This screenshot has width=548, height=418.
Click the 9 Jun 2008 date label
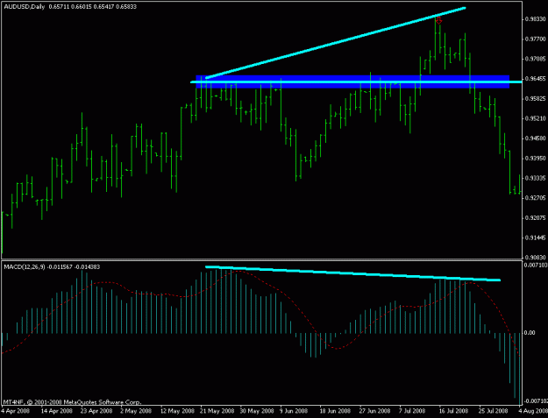(295, 411)
